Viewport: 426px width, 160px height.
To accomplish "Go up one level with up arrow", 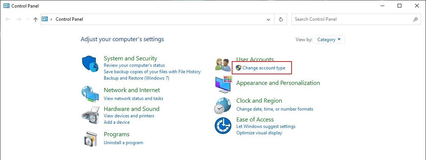I will pyautogui.click(x=35, y=20).
